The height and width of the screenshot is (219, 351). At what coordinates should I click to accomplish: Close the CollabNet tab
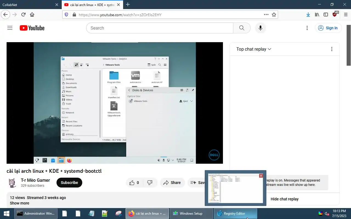coord(57,5)
